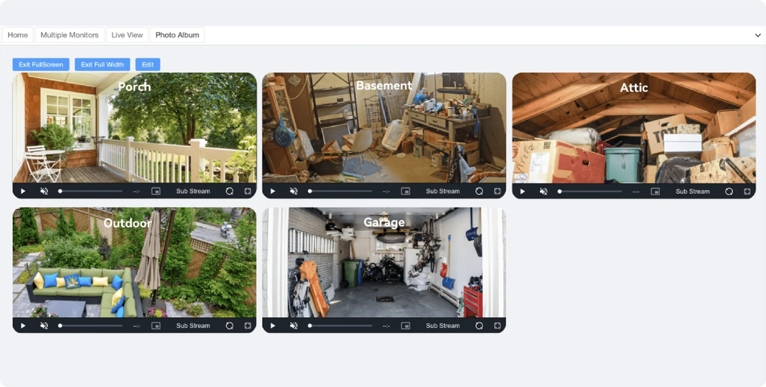Unmute the Basement camera audio
766x387 pixels.
[294, 191]
